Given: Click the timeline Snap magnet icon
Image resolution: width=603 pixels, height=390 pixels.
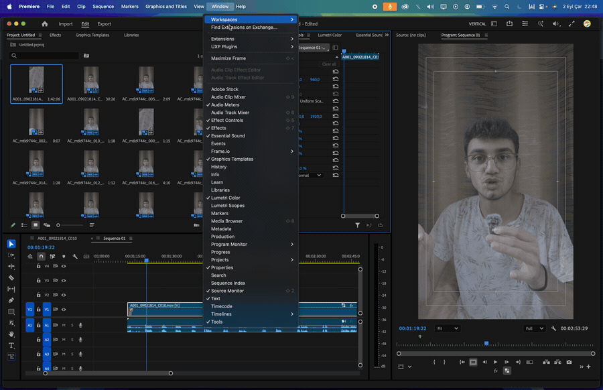Looking at the screenshot, I should tap(41, 256).
